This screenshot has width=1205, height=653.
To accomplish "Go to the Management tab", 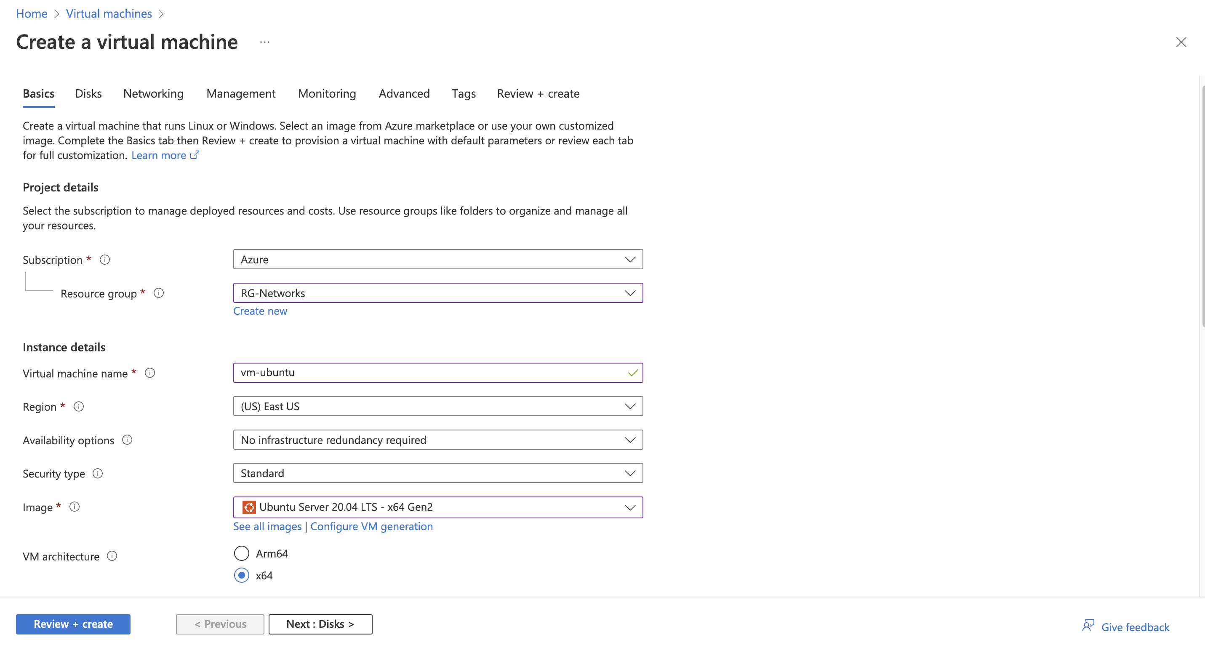I will pyautogui.click(x=241, y=93).
